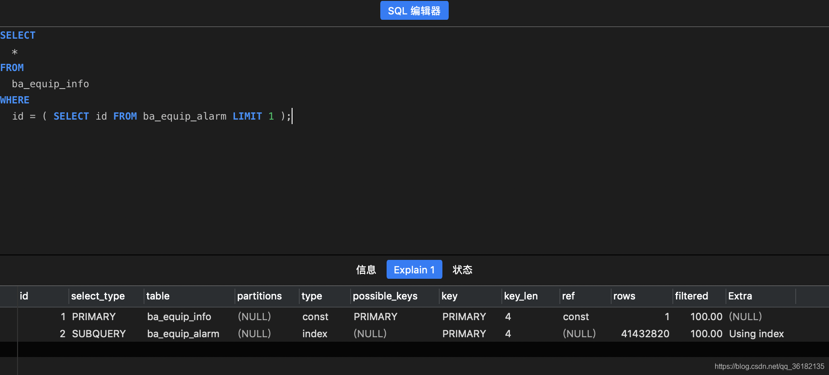This screenshot has height=375, width=829.
Task: Switch to the Explain 1 tab
Action: click(x=414, y=270)
